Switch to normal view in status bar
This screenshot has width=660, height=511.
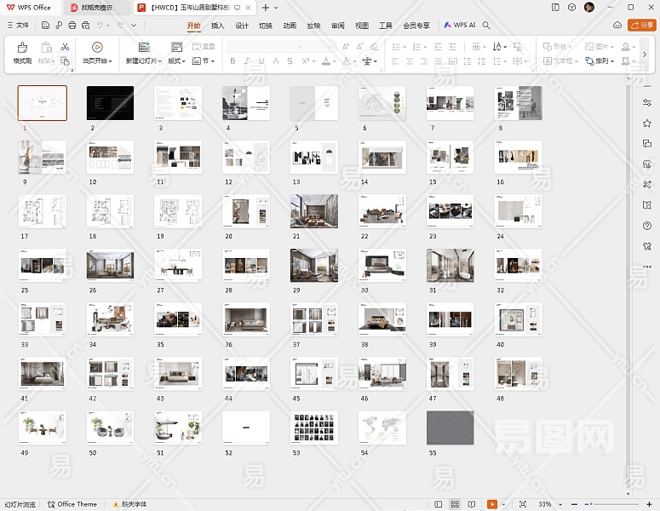(439, 504)
